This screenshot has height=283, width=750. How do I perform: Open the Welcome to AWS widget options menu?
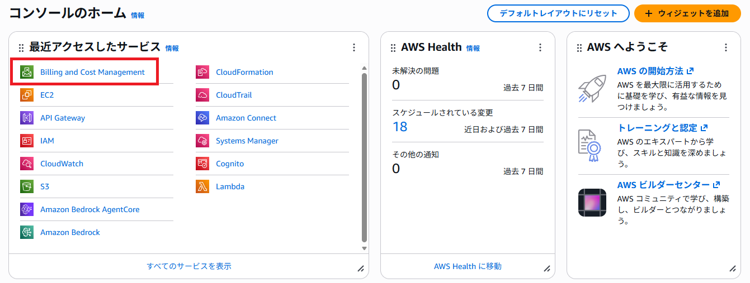click(x=726, y=47)
